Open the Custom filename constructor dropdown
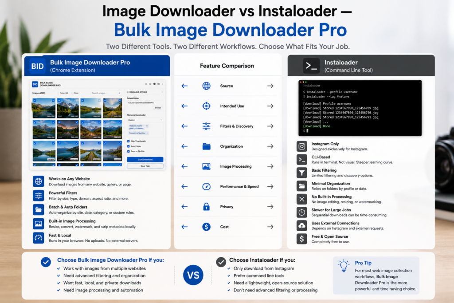The width and height of the screenshot is (454, 303). pos(145,120)
